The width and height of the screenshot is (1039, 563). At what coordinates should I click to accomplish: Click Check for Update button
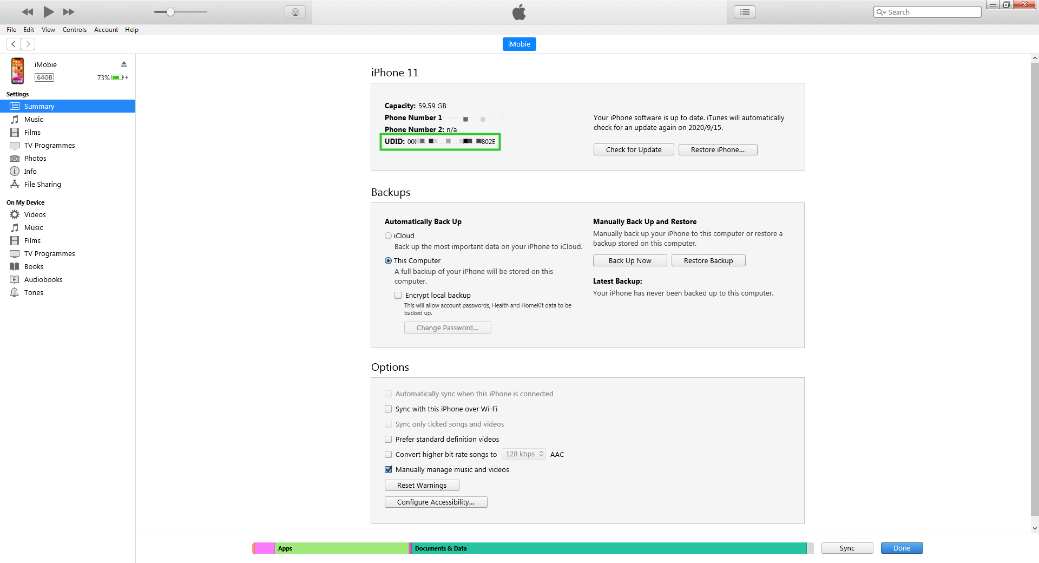point(634,149)
